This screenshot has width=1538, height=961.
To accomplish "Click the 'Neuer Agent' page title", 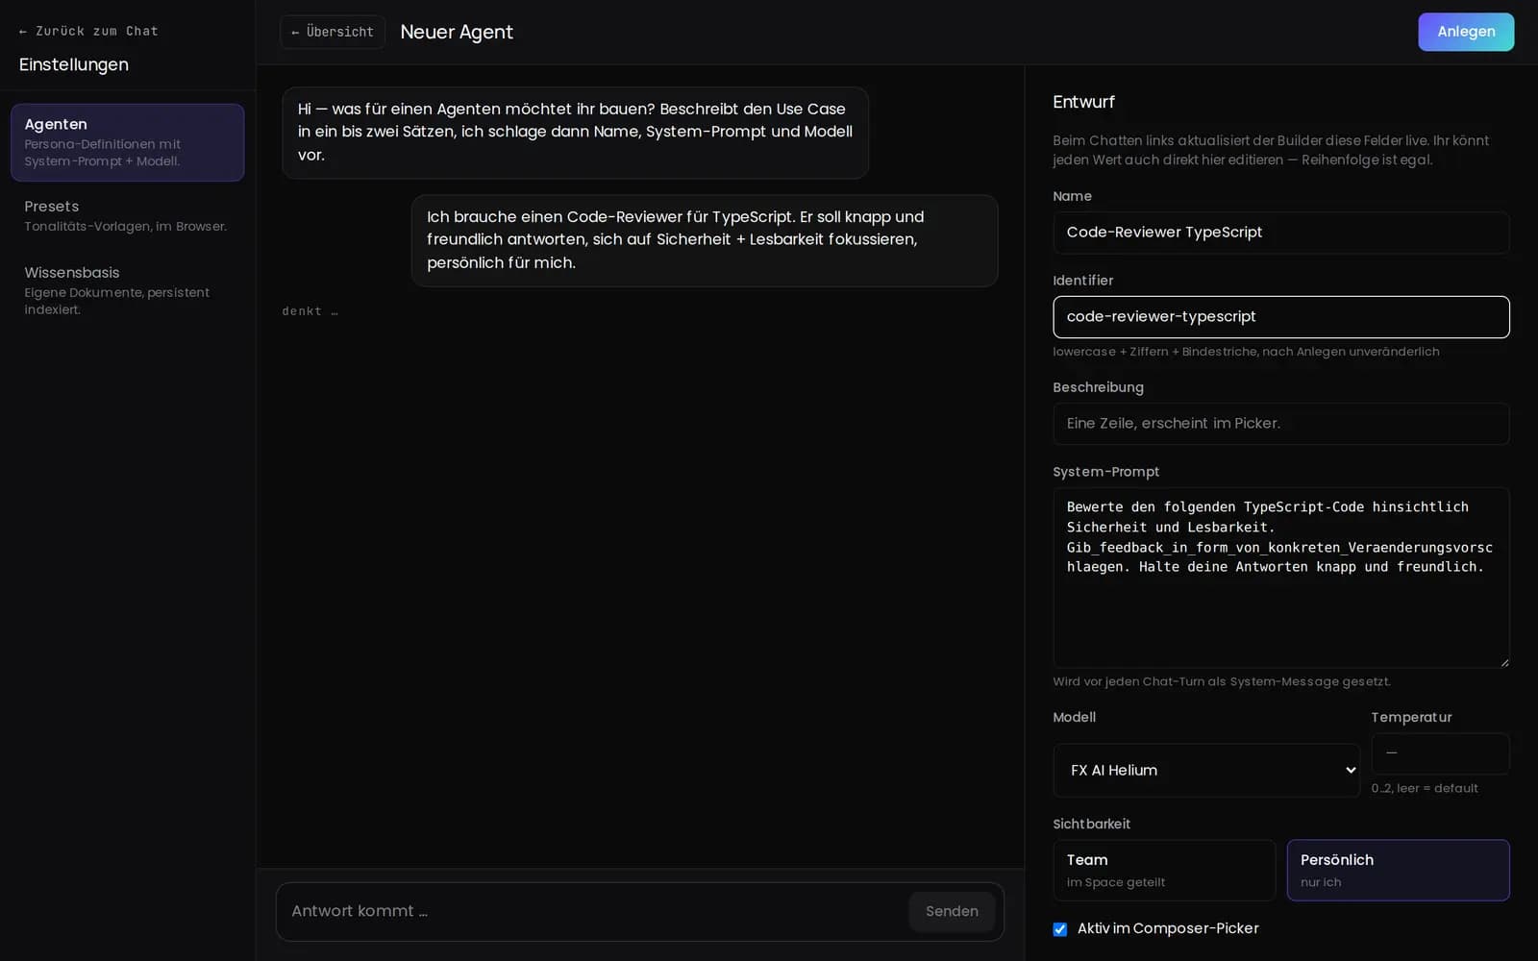I will (x=457, y=32).
